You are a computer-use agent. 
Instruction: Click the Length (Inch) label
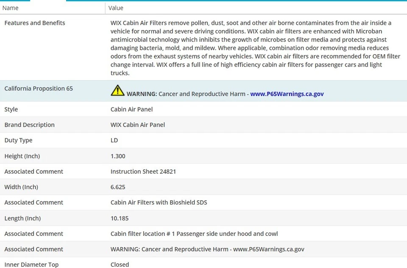point(22,218)
